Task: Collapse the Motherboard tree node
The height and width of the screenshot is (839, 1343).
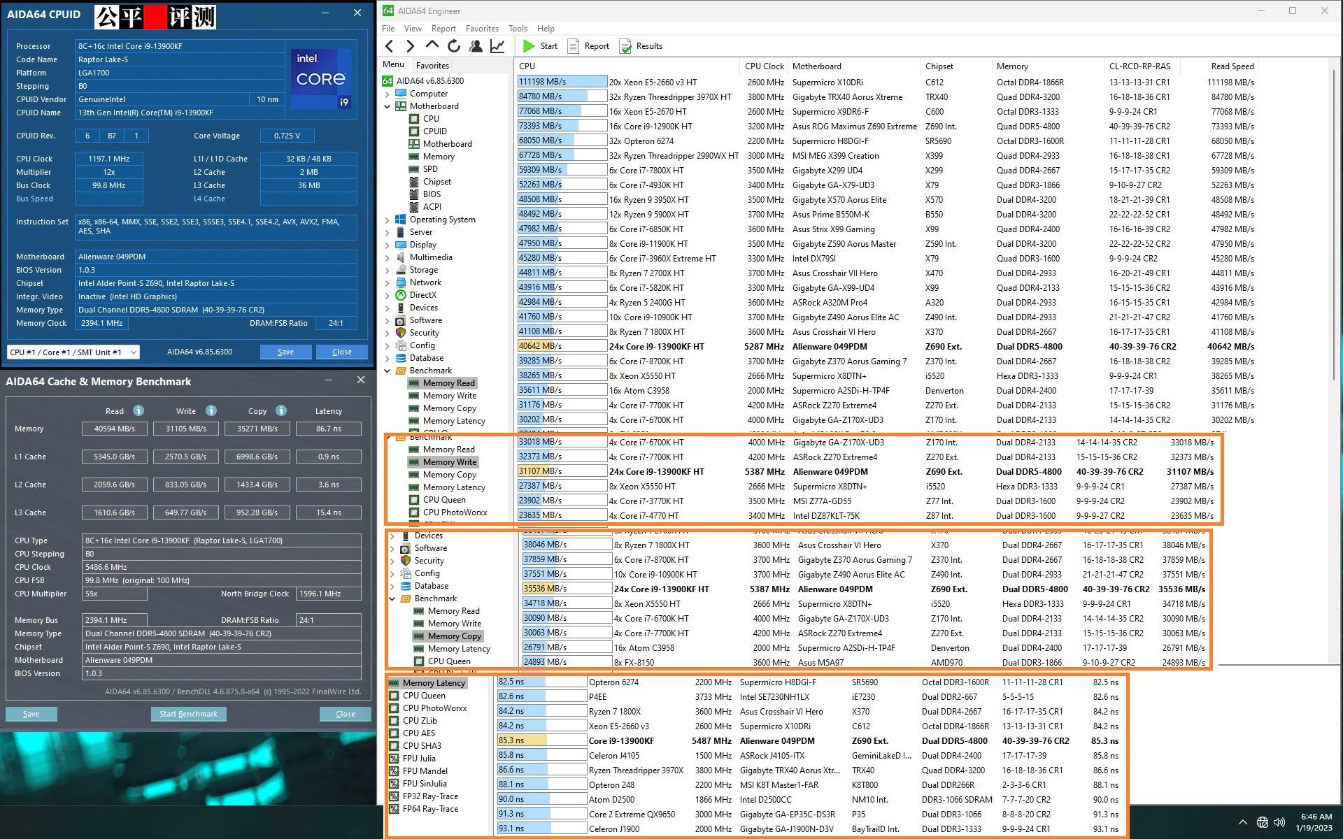Action: click(x=388, y=106)
